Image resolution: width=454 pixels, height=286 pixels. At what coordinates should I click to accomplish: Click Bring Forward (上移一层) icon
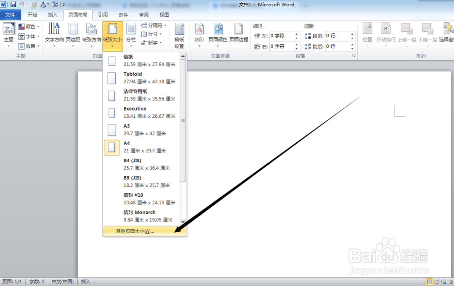(x=406, y=29)
